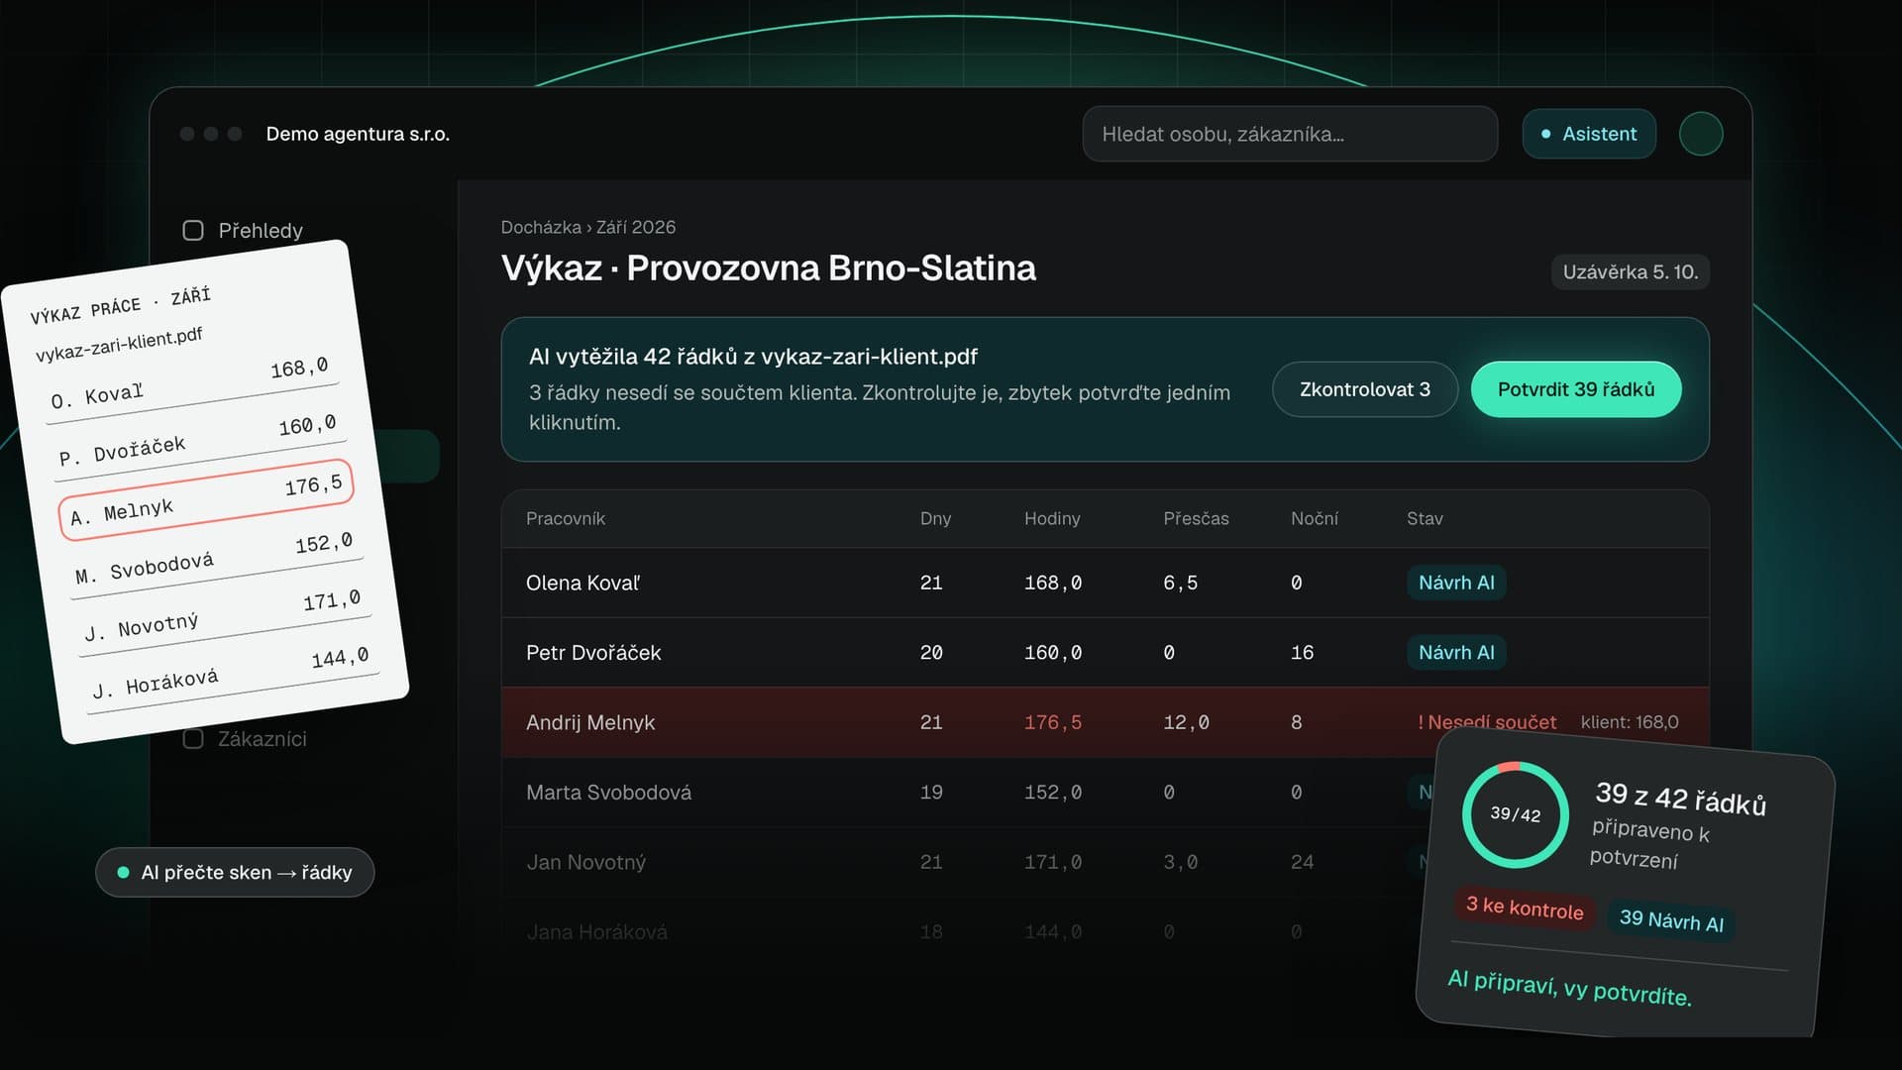Select the Olena Kovaľ row name
The image size is (1902, 1070).
(x=582, y=583)
